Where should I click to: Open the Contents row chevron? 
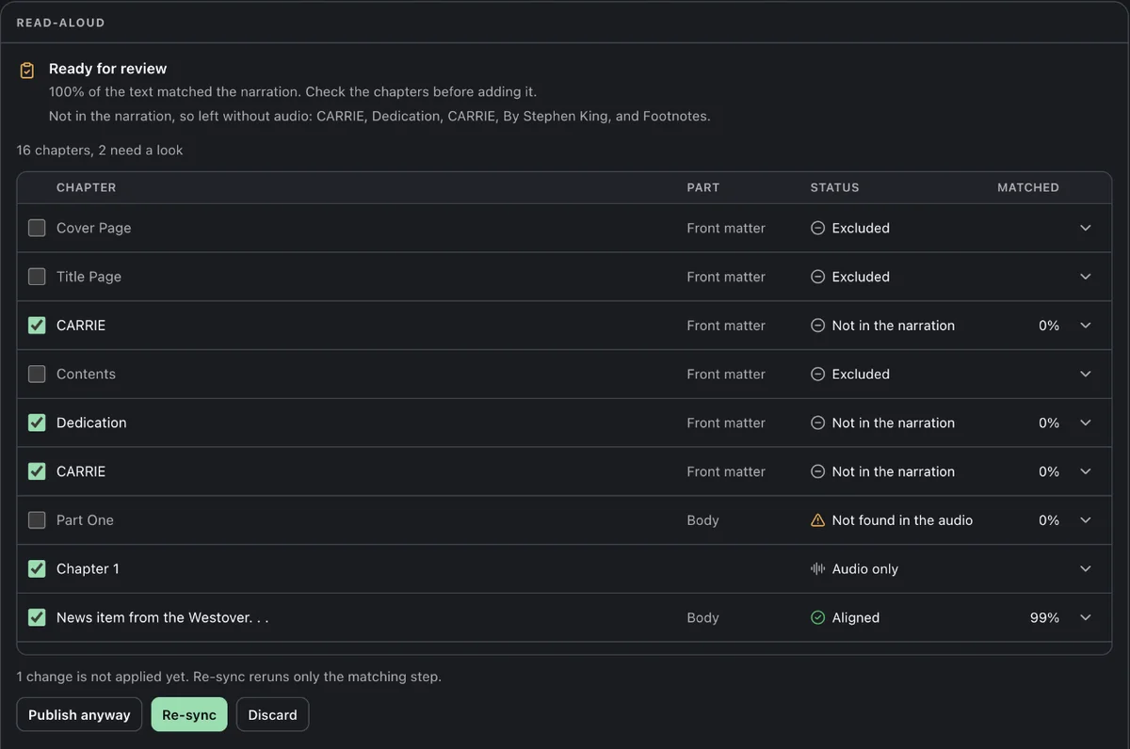click(1086, 374)
